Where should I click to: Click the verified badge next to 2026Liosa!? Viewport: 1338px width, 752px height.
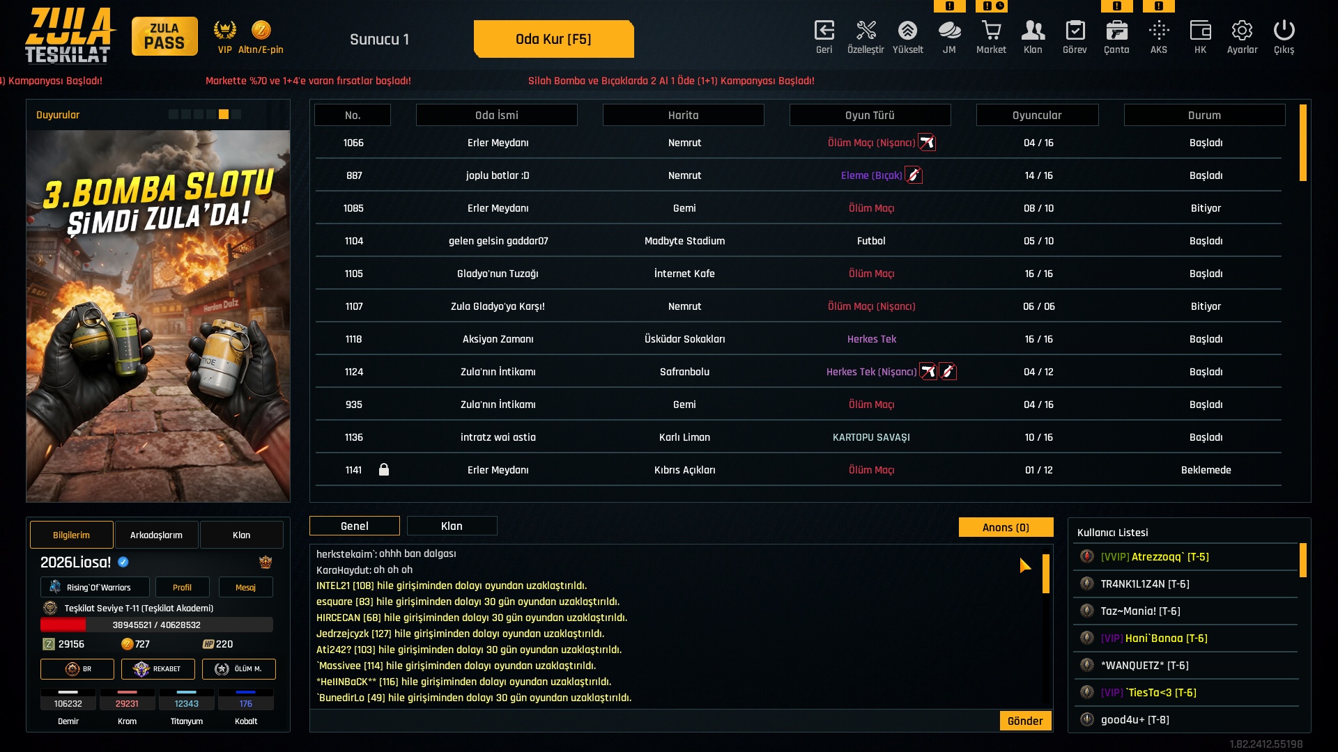click(x=123, y=562)
